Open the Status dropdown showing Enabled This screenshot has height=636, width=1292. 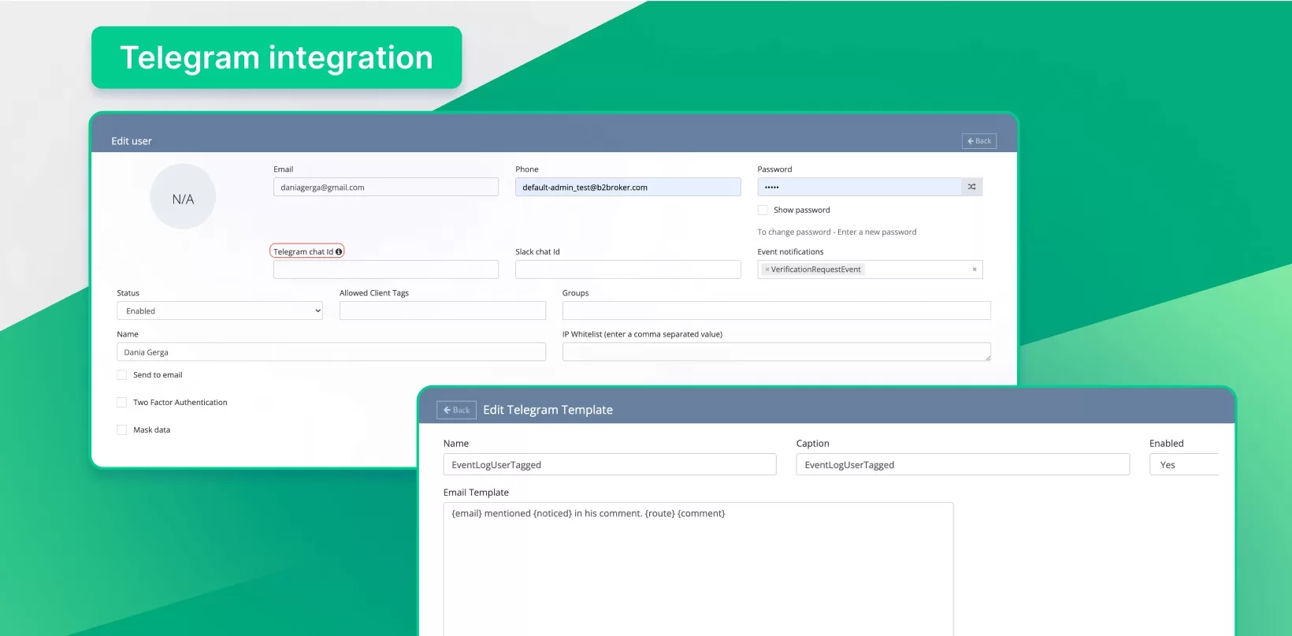[x=220, y=311]
